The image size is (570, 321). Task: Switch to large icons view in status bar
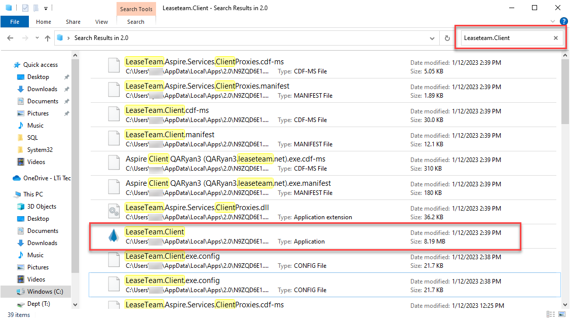562,314
